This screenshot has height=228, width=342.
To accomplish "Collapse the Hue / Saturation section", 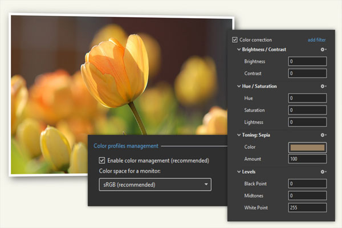I will (238, 86).
